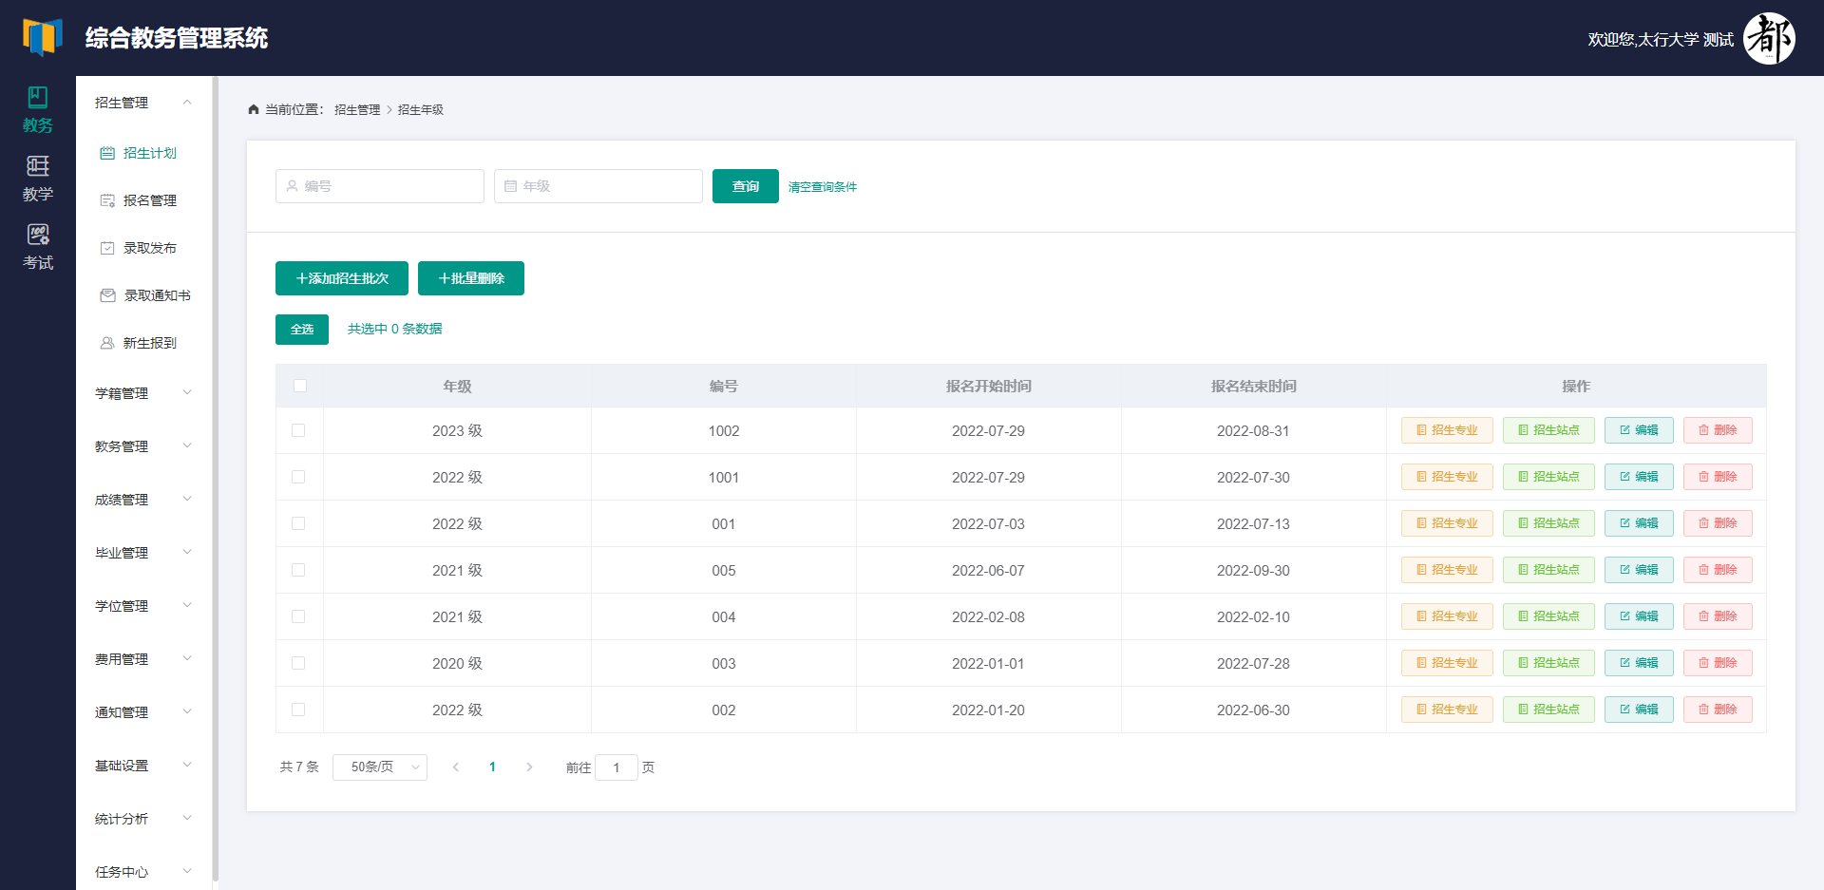This screenshot has width=1824, height=890.
Task: Click the 录取发布 icon in sidebar
Action: 107,248
